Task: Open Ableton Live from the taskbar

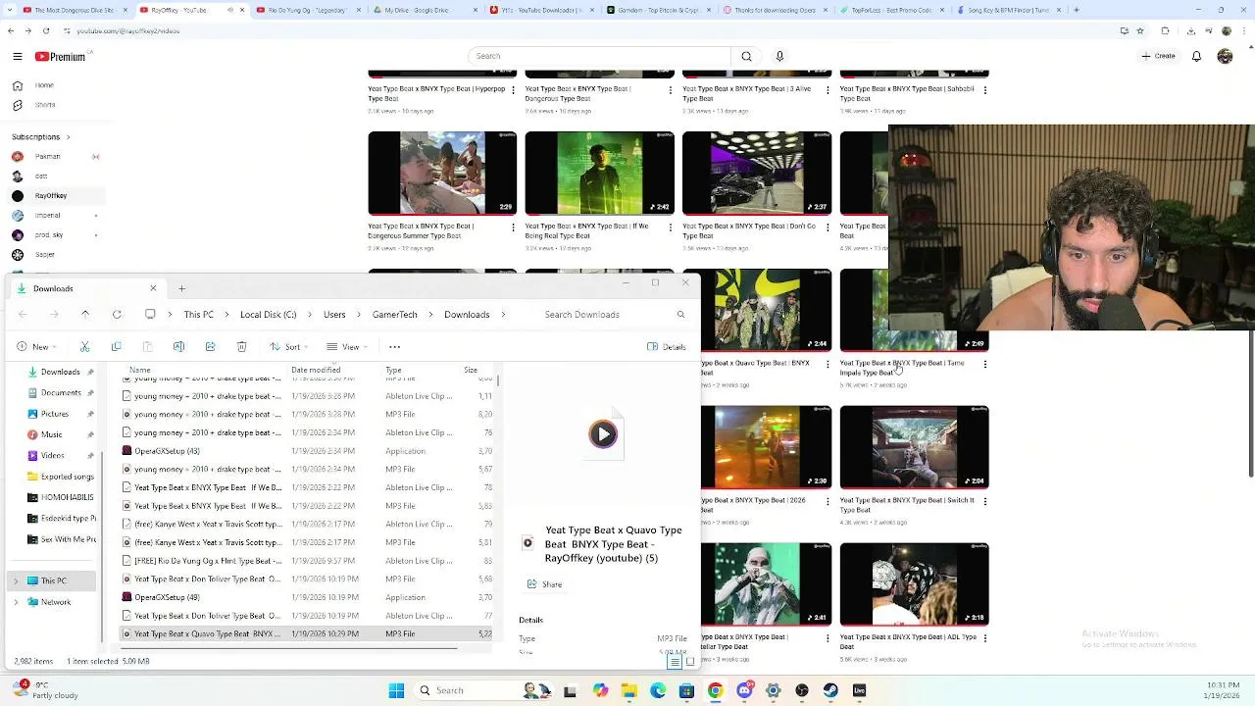Action: tap(859, 690)
